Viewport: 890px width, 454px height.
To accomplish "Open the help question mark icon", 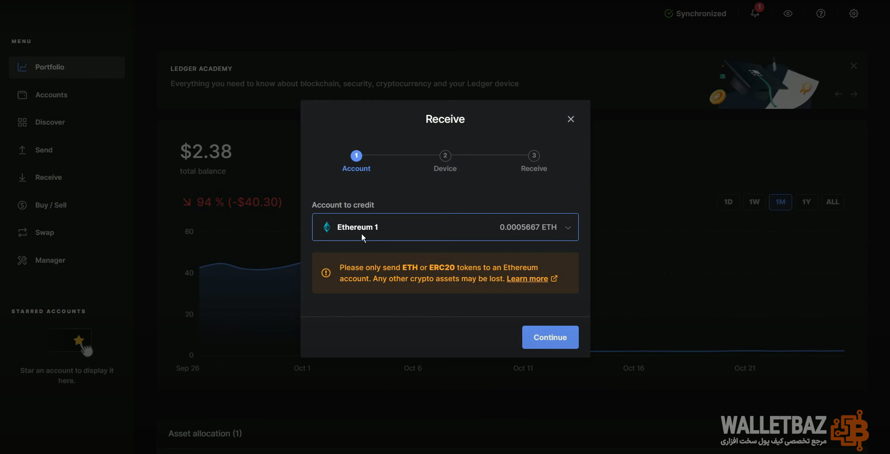I will pyautogui.click(x=821, y=13).
